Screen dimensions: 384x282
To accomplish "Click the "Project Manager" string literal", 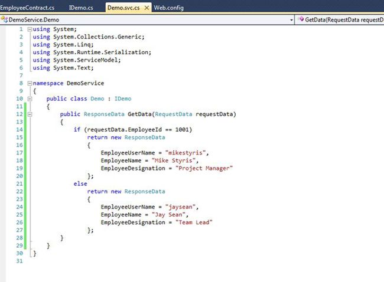I will [x=204, y=168].
